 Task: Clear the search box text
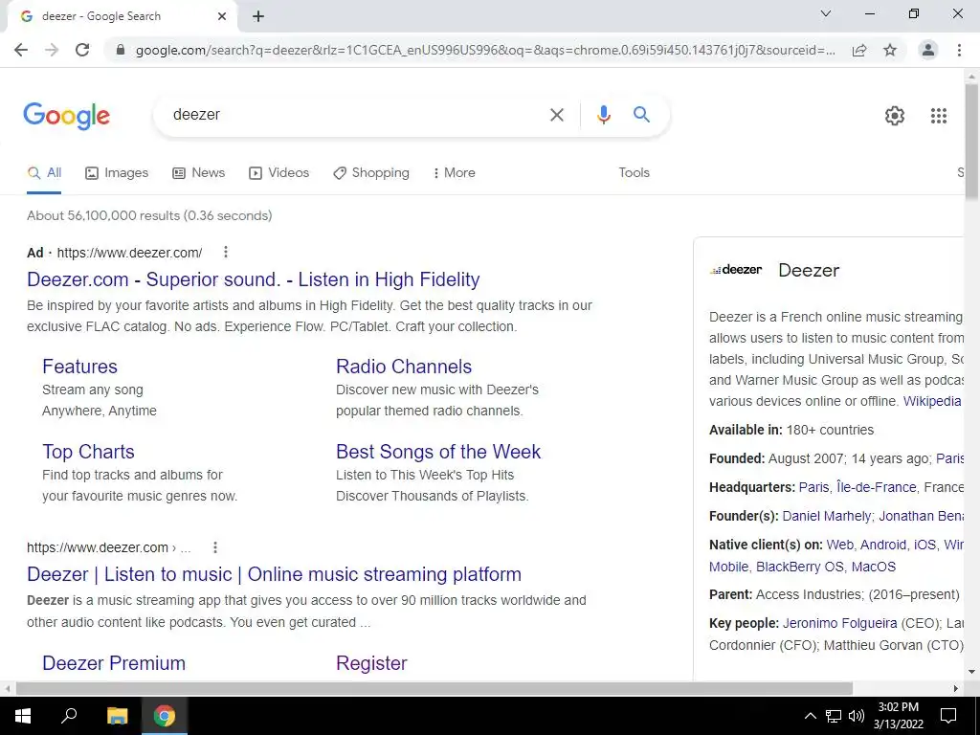[x=556, y=115]
